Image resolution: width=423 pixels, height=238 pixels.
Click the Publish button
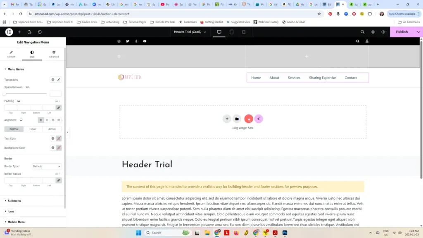pyautogui.click(x=402, y=32)
